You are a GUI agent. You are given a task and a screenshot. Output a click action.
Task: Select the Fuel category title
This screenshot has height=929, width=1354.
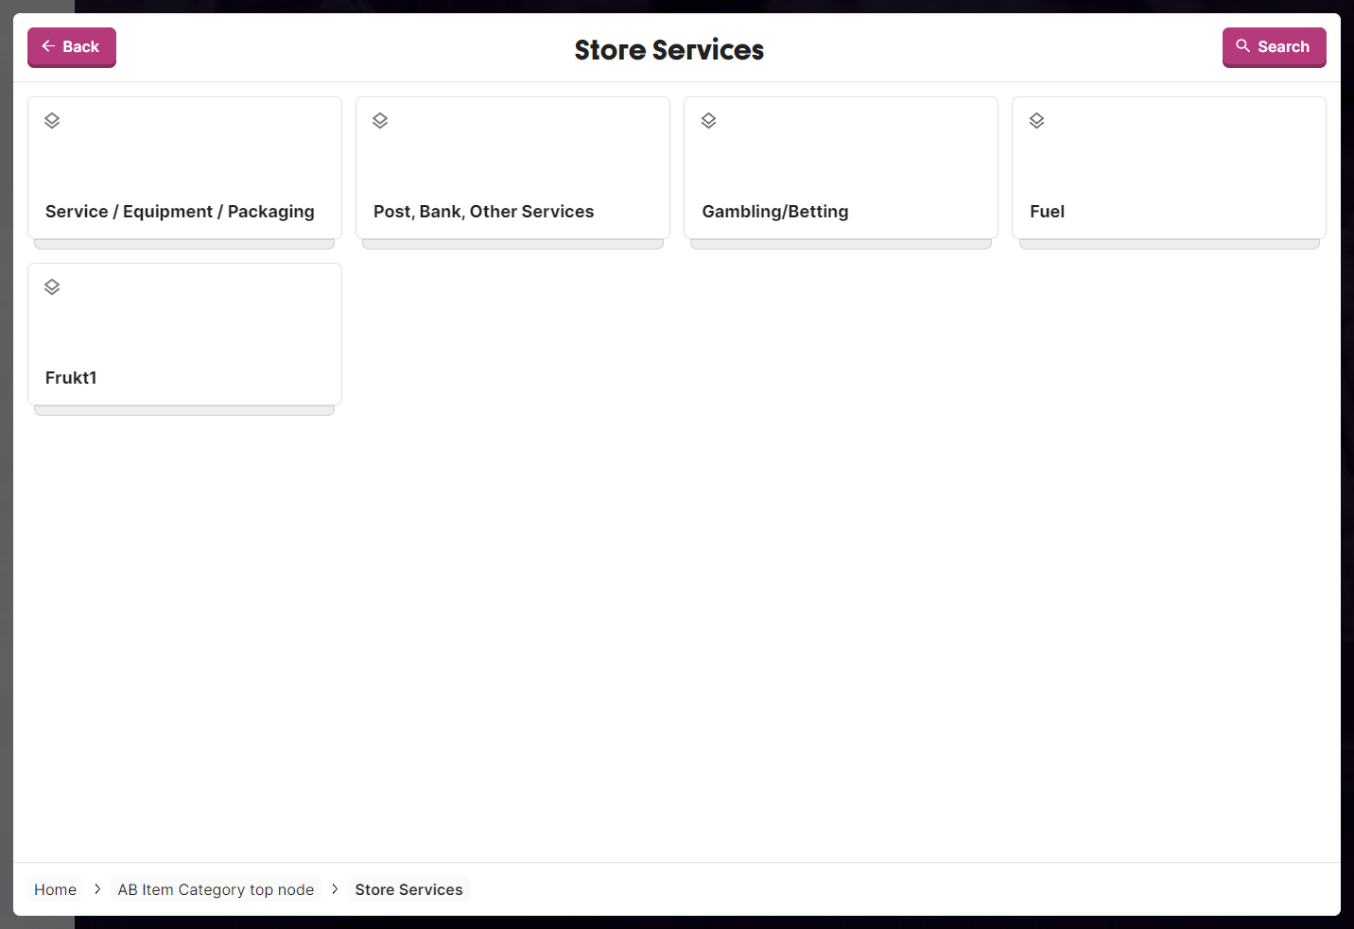point(1047,212)
